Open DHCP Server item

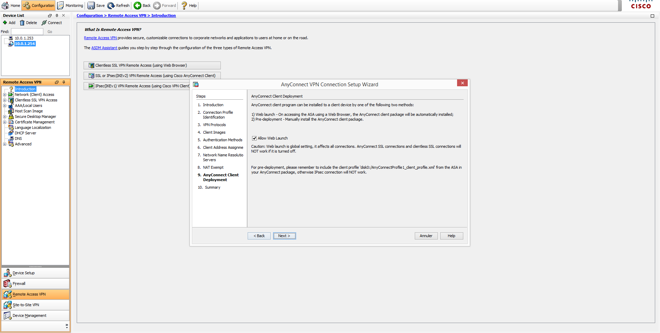pyautogui.click(x=25, y=133)
